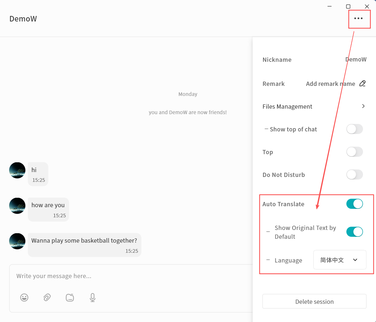Disable the Auto Translate toggle
The width and height of the screenshot is (376, 322).
pos(354,204)
